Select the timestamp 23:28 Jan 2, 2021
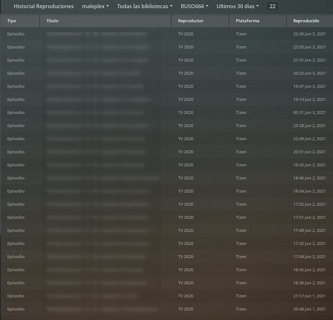Viewport: 333px width, 320px height. [309, 126]
